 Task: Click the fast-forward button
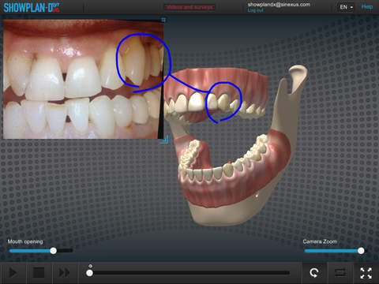tap(64, 273)
